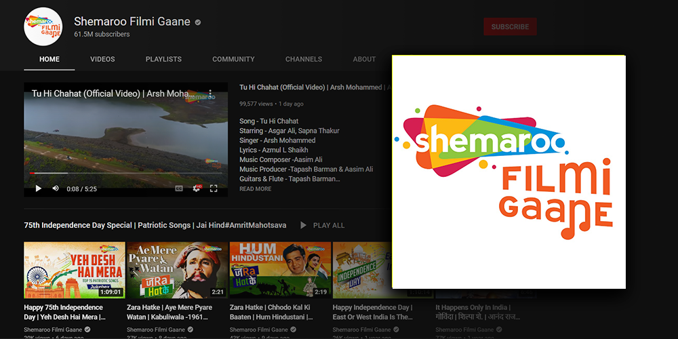Image resolution: width=678 pixels, height=339 pixels.
Task: Play the Tu Hi Chahat video
Action: (x=39, y=188)
